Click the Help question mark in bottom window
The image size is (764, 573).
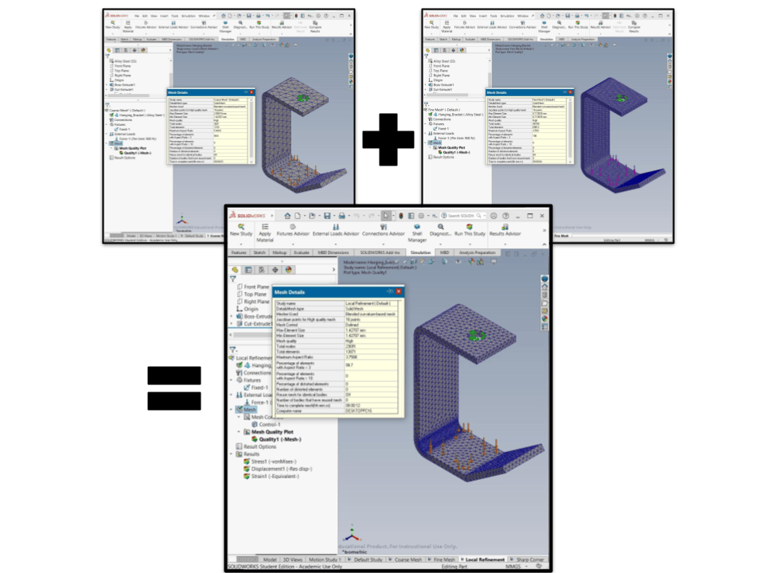click(x=506, y=216)
